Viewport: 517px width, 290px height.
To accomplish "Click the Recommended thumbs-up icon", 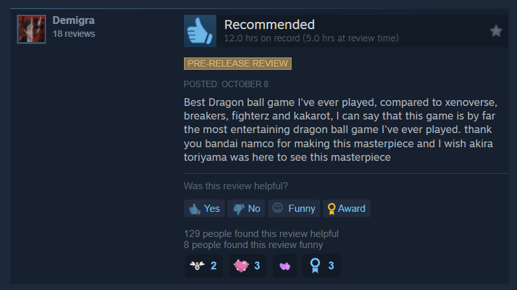I will pyautogui.click(x=200, y=31).
